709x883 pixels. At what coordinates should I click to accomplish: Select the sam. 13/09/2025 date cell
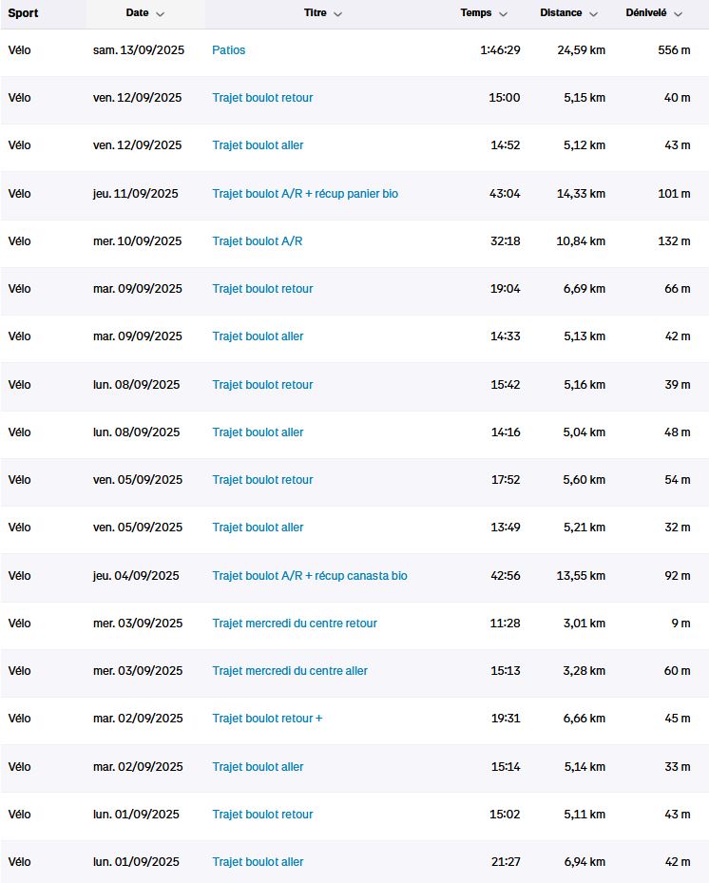[139, 50]
